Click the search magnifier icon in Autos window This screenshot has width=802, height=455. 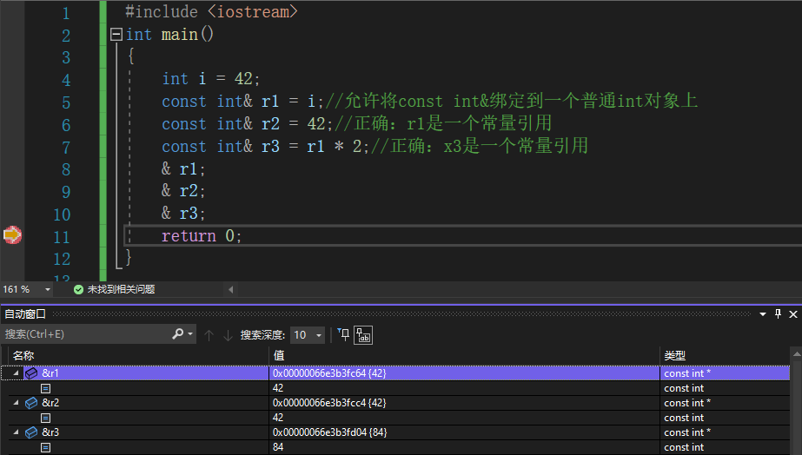(178, 334)
